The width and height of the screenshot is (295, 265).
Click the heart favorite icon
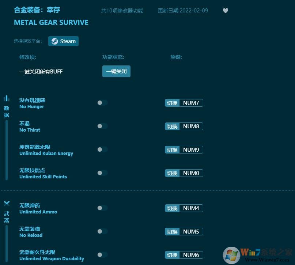coord(226,11)
